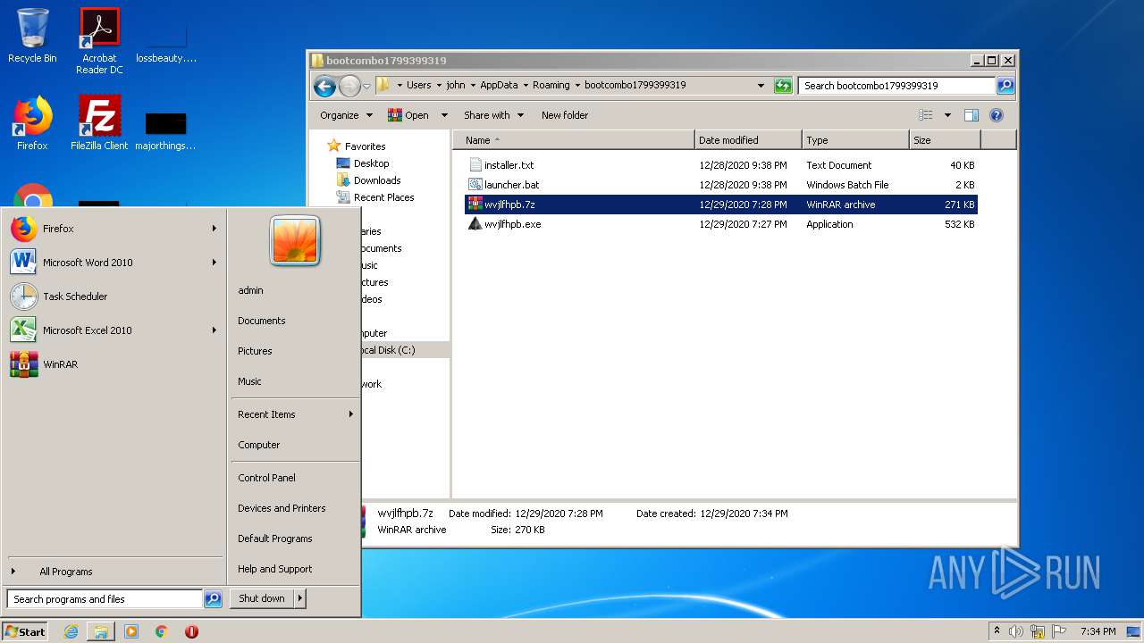The width and height of the screenshot is (1144, 643).
Task: Click All Programs
Action: click(66, 572)
